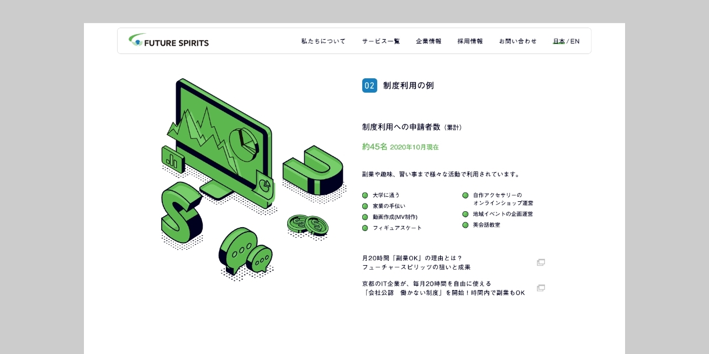The height and width of the screenshot is (354, 709).
Task: Click the dollar coins illustration
Action: (x=308, y=224)
